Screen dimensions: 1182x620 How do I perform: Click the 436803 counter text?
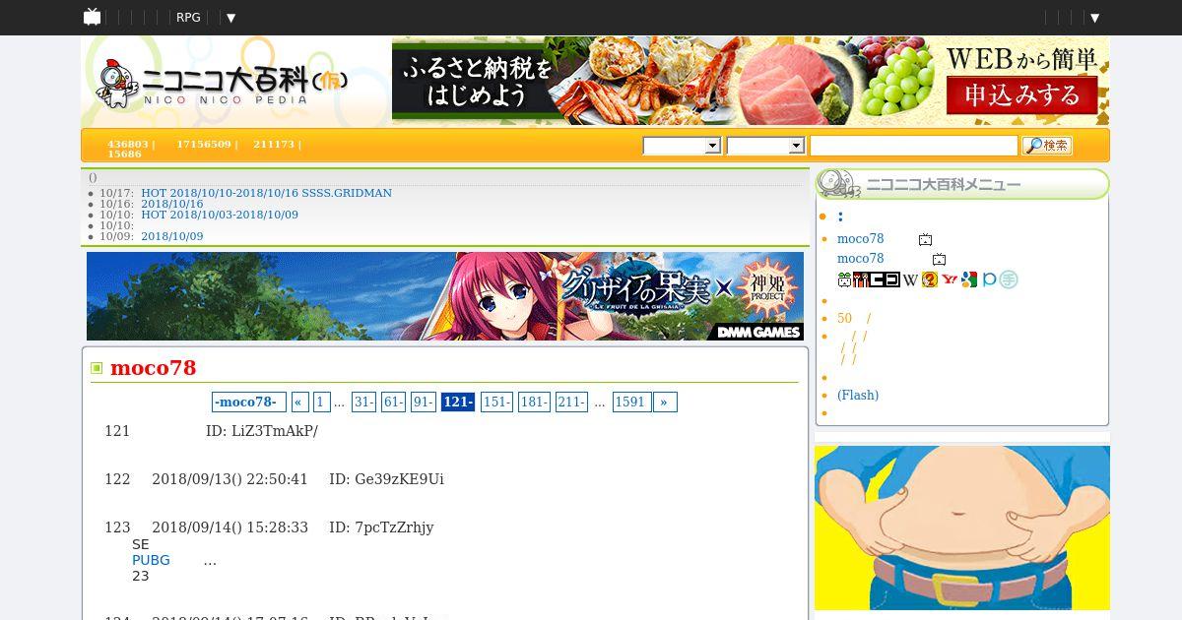coord(127,144)
